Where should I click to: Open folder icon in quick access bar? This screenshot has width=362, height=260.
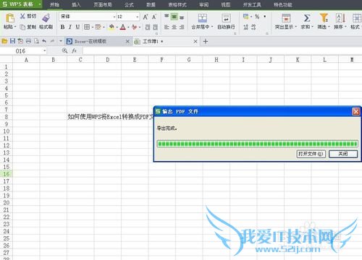pyautogui.click(x=4, y=41)
